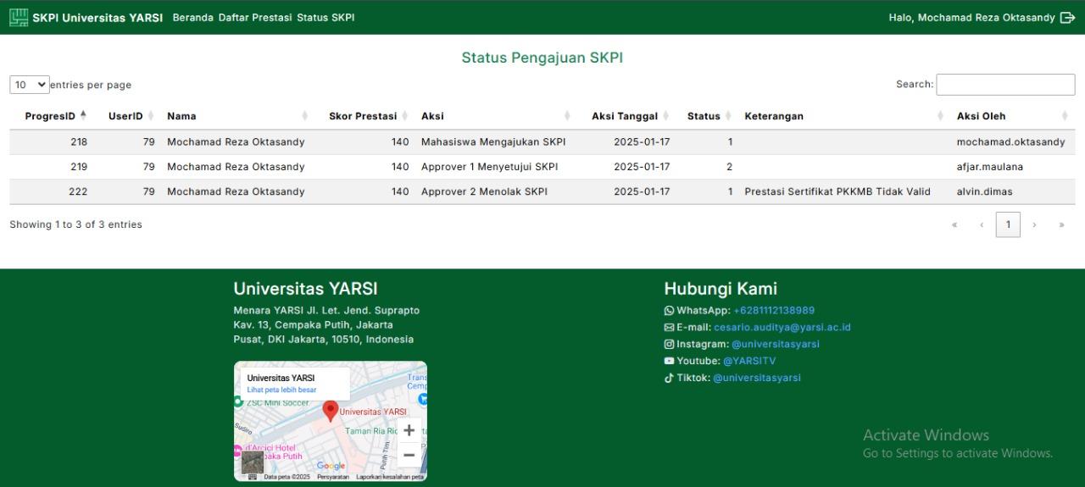Open Status SKPI in the navigation bar
Image resolution: width=1085 pixels, height=487 pixels.
click(x=325, y=18)
